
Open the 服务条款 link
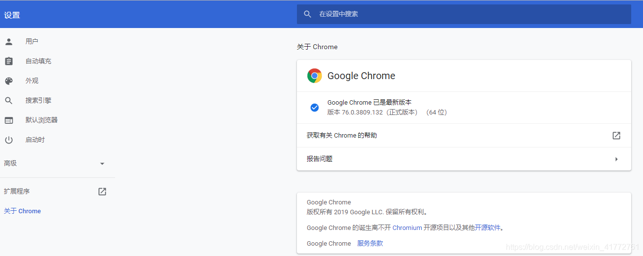coord(370,244)
